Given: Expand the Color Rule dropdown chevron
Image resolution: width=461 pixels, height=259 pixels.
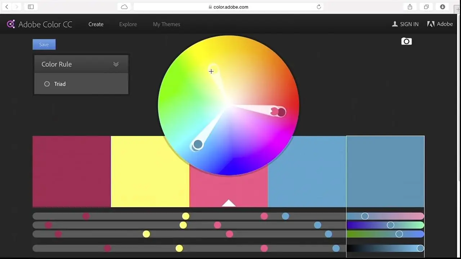Looking at the screenshot, I should tap(116, 64).
